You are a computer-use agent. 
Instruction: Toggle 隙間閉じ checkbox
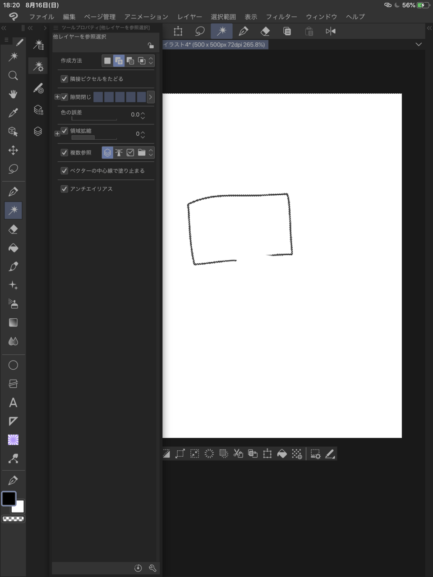click(64, 97)
